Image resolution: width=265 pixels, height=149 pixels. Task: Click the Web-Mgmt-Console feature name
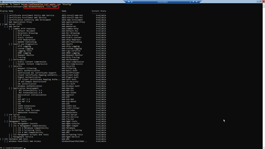71,124
